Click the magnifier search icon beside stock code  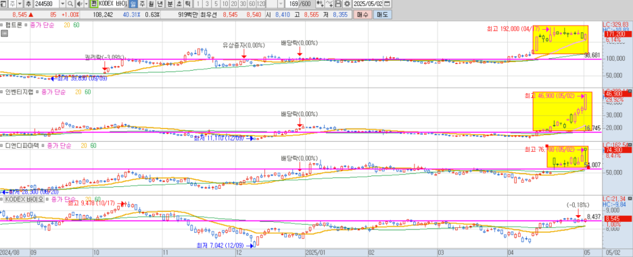70,4
